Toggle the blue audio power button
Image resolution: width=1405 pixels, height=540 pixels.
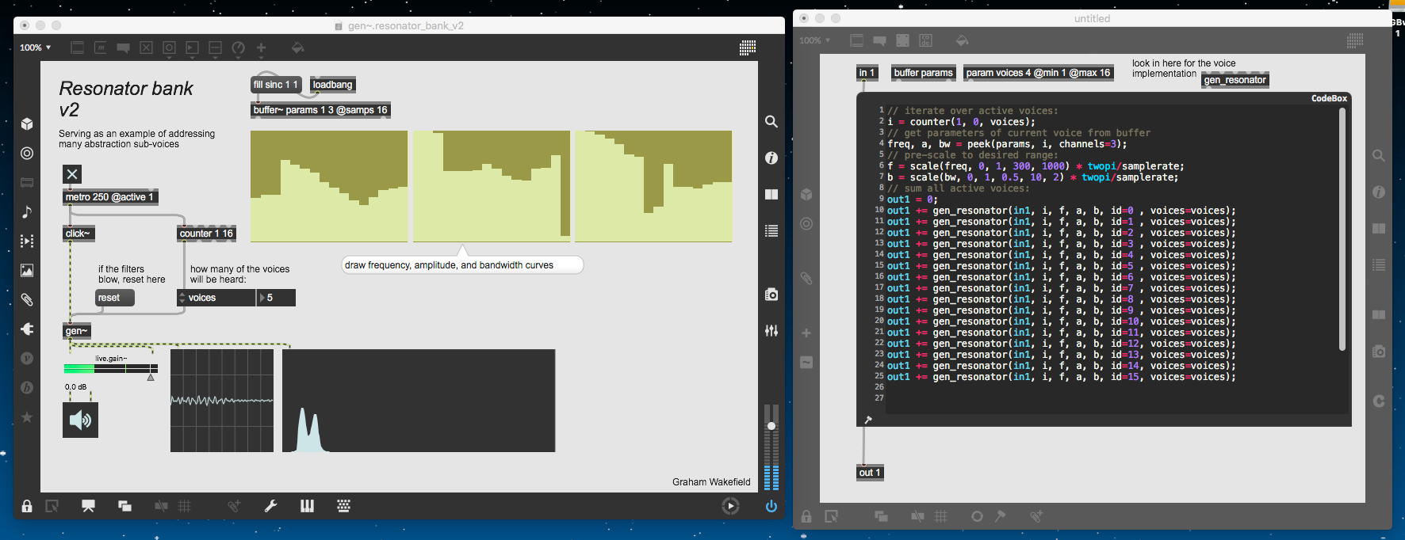[x=771, y=506]
